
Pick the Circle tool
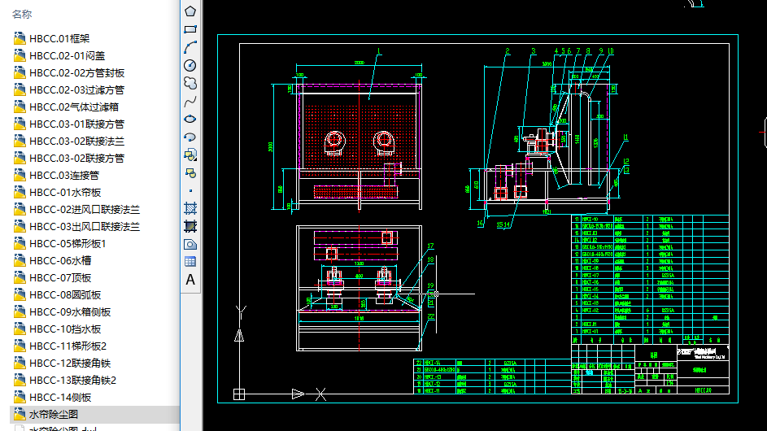(x=190, y=65)
